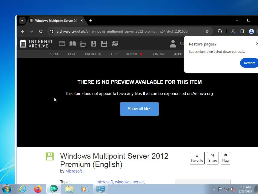Click the Flag button
Viewport: 258px width, 194px height.
[x=225, y=158]
